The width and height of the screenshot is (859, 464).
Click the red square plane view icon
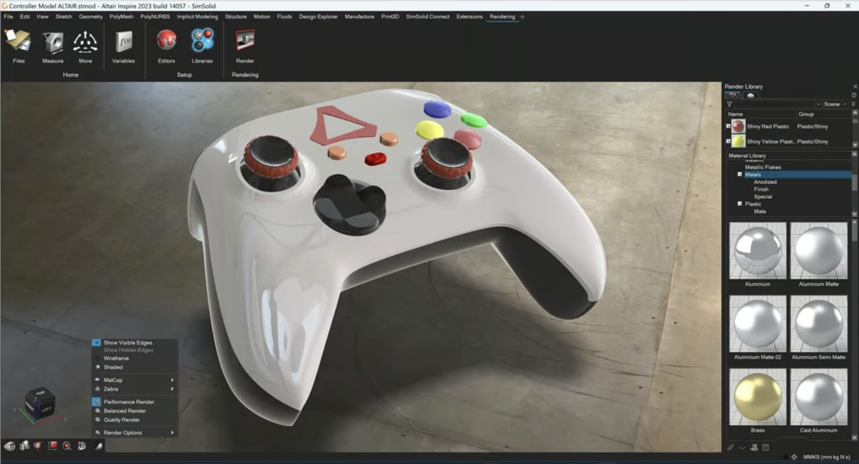click(53, 445)
